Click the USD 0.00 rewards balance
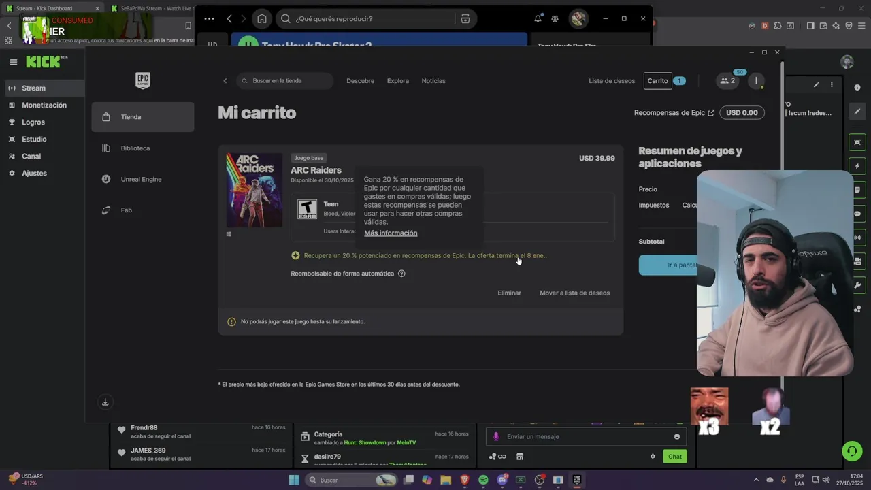 tap(742, 113)
